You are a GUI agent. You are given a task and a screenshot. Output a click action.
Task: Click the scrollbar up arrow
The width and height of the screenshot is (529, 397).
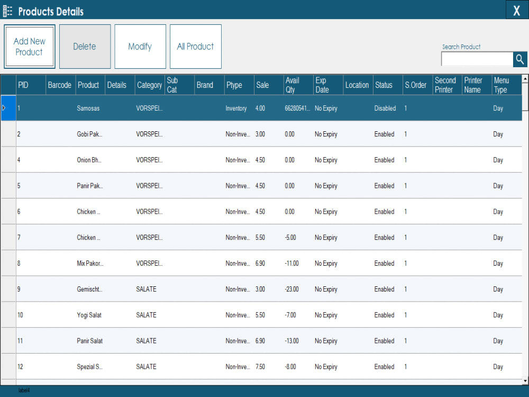click(x=524, y=78)
